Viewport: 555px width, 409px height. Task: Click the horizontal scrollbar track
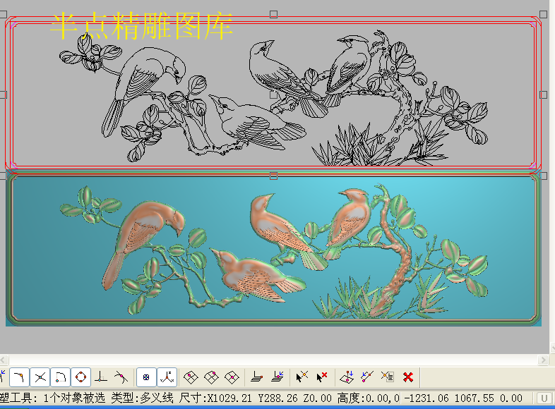tap(273, 360)
